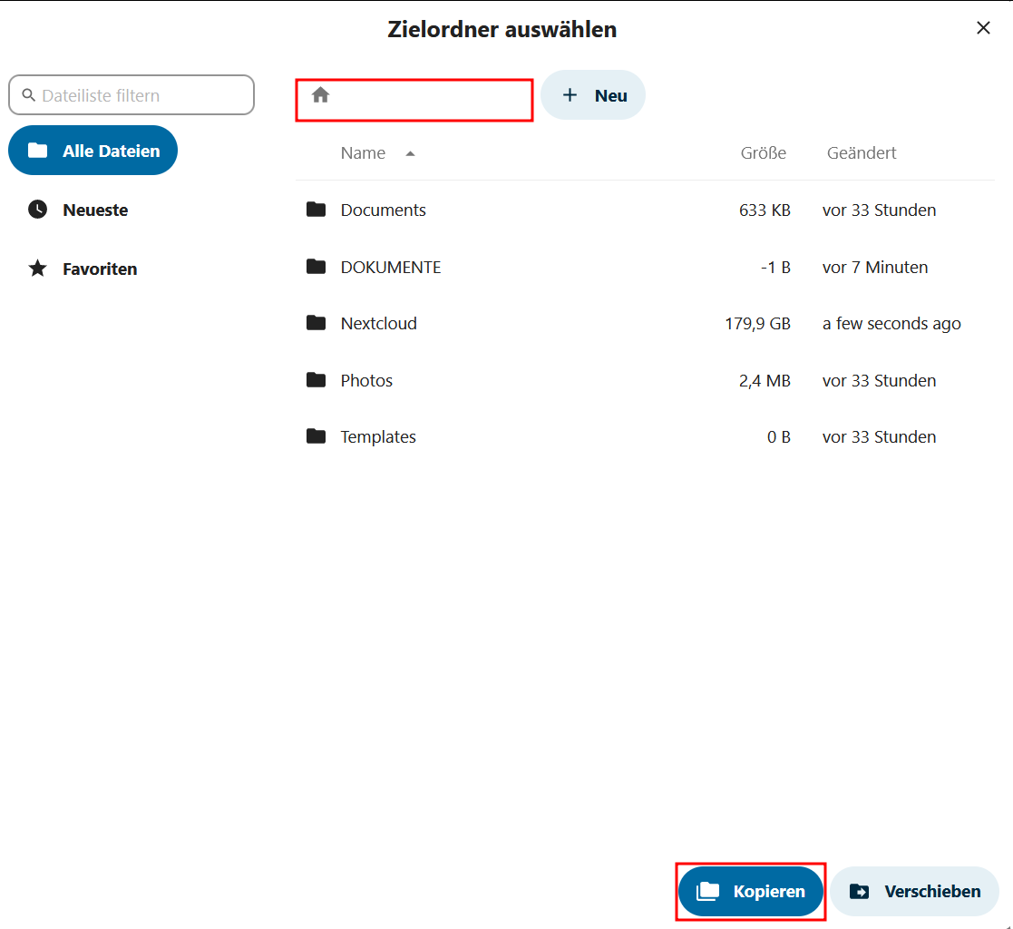This screenshot has width=1013, height=929.
Task: Click the Templates folder icon
Action: [316, 436]
